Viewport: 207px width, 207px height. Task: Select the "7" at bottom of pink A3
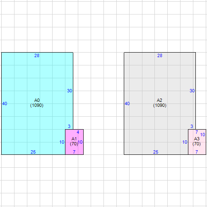(197, 152)
